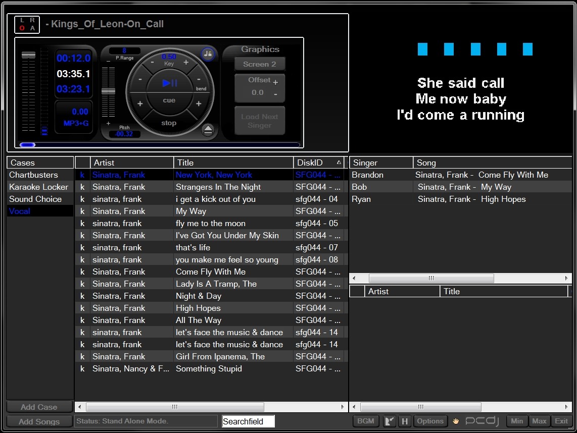577x433 pixels.
Task: Click the Load Next Singer button
Action: (x=260, y=121)
